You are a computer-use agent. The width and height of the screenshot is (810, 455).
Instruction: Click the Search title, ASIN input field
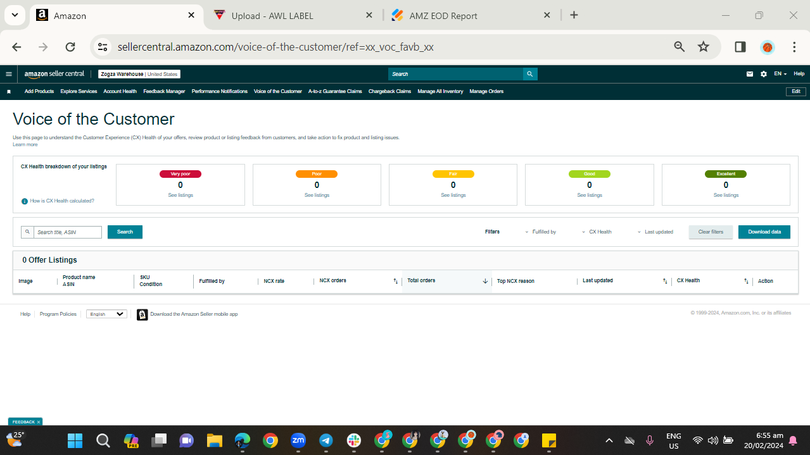coord(67,232)
